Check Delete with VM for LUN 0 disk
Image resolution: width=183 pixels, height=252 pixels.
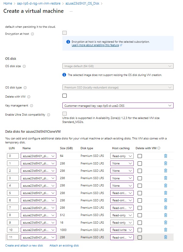(x=140, y=156)
